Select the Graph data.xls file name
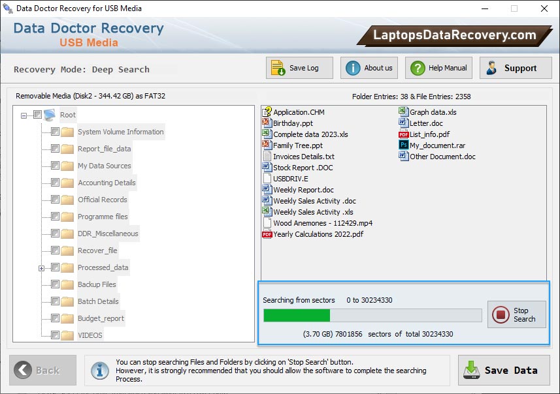Image resolution: width=560 pixels, height=394 pixels. point(433,112)
